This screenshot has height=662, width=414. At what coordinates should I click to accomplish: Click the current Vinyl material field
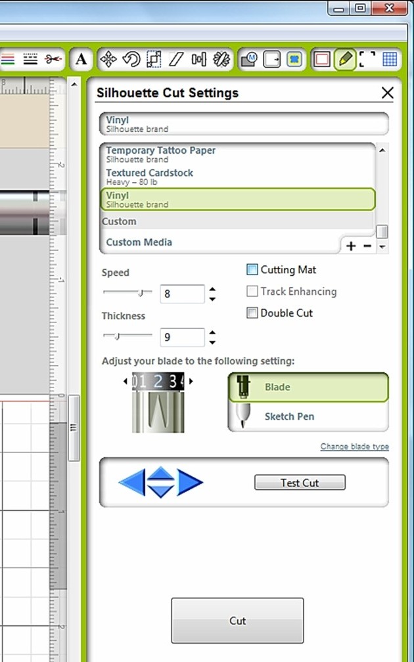point(244,123)
